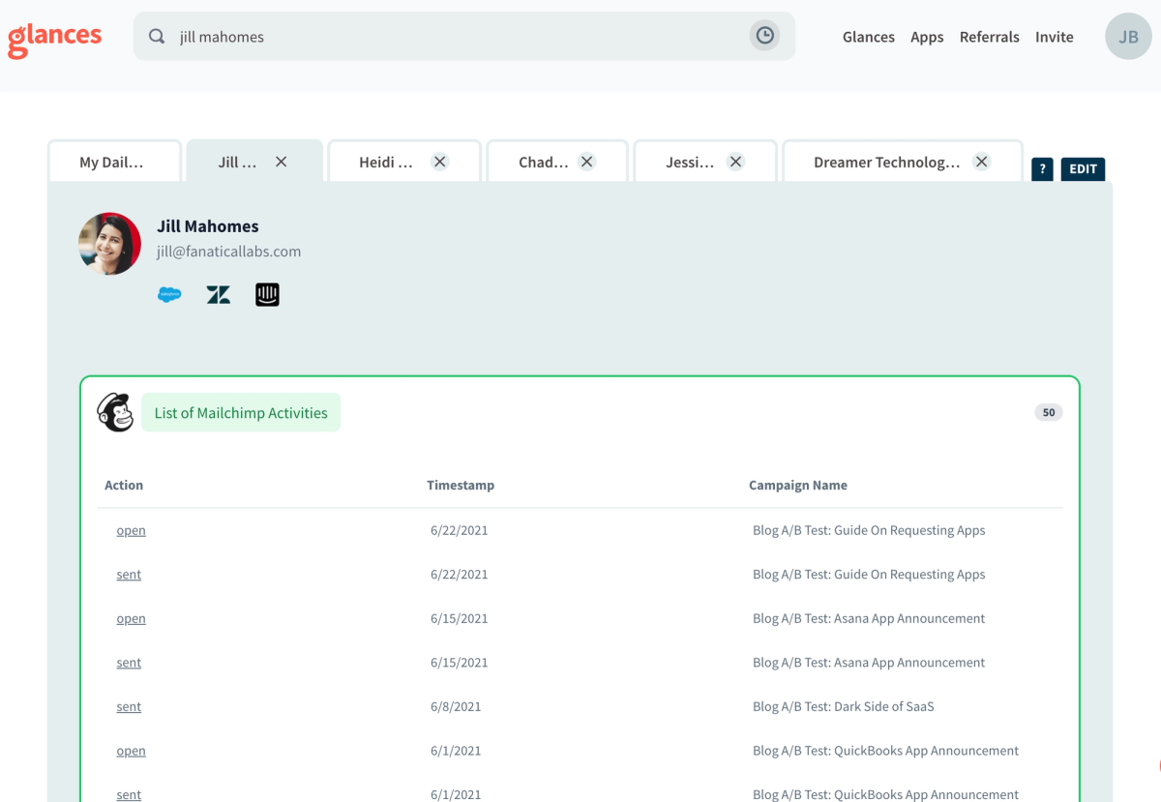The image size is (1161, 802).
Task: Click campaign name in 6/15/2021 open row
Action: [869, 618]
